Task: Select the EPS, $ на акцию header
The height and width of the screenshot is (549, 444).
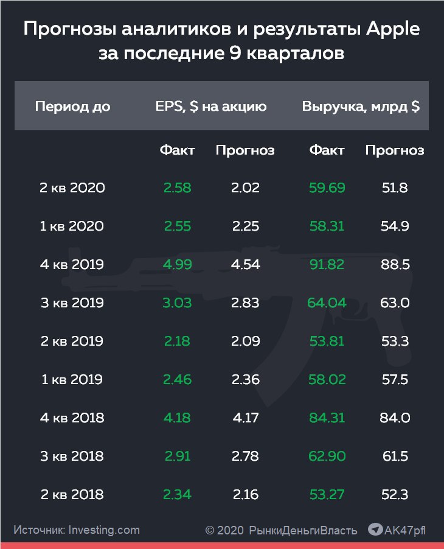Action: coord(211,106)
